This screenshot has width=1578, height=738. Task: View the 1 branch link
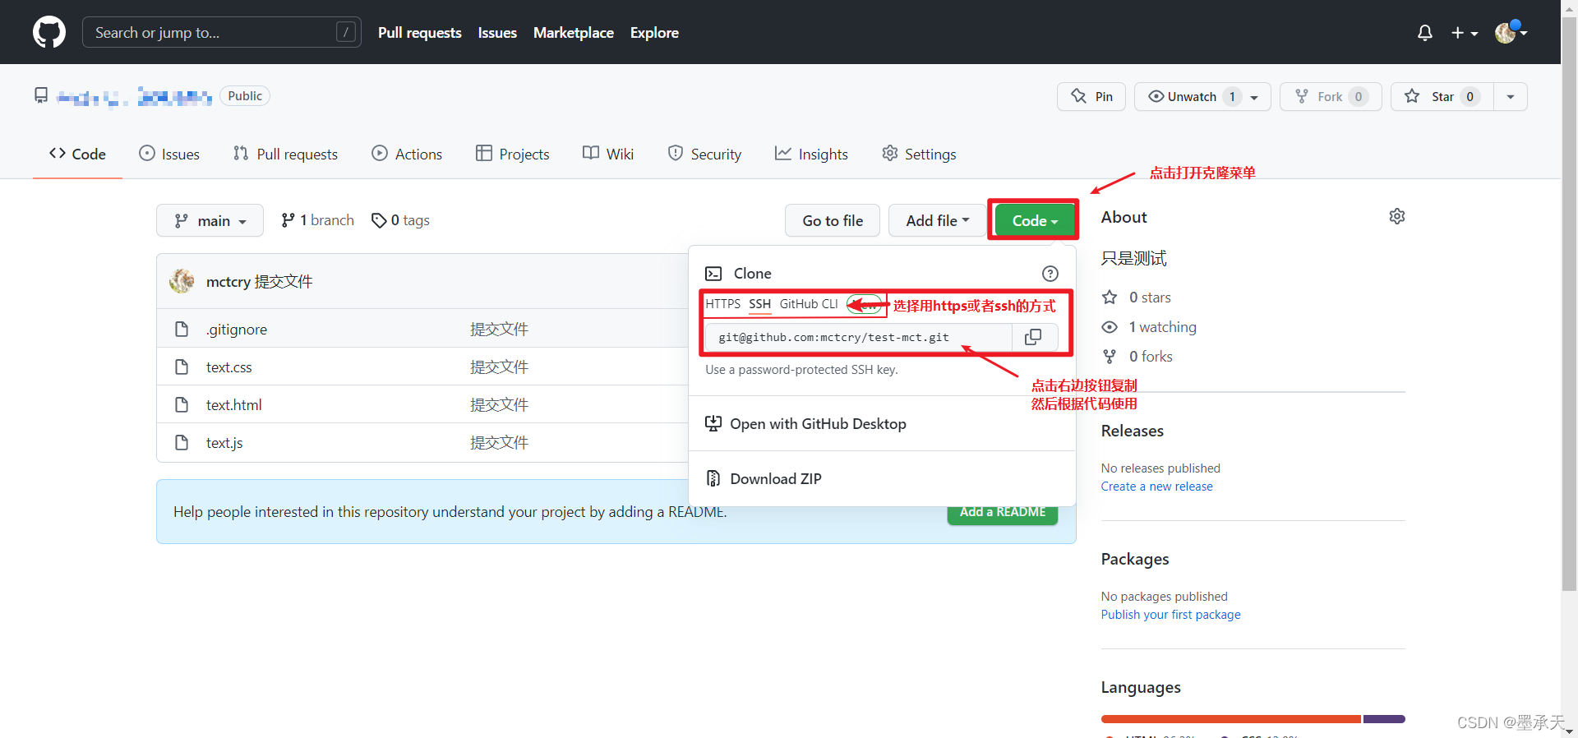pyautogui.click(x=317, y=220)
